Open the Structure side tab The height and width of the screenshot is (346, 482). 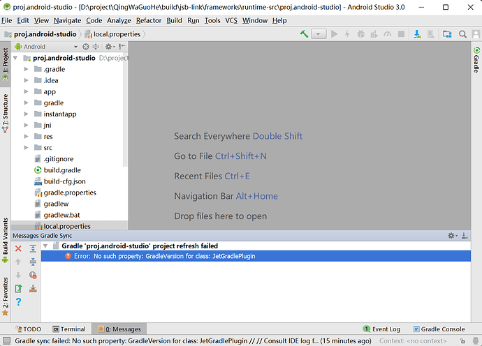coord(5,113)
